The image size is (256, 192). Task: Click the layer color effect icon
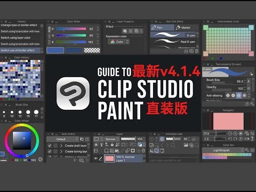pyautogui.click(x=137, y=31)
